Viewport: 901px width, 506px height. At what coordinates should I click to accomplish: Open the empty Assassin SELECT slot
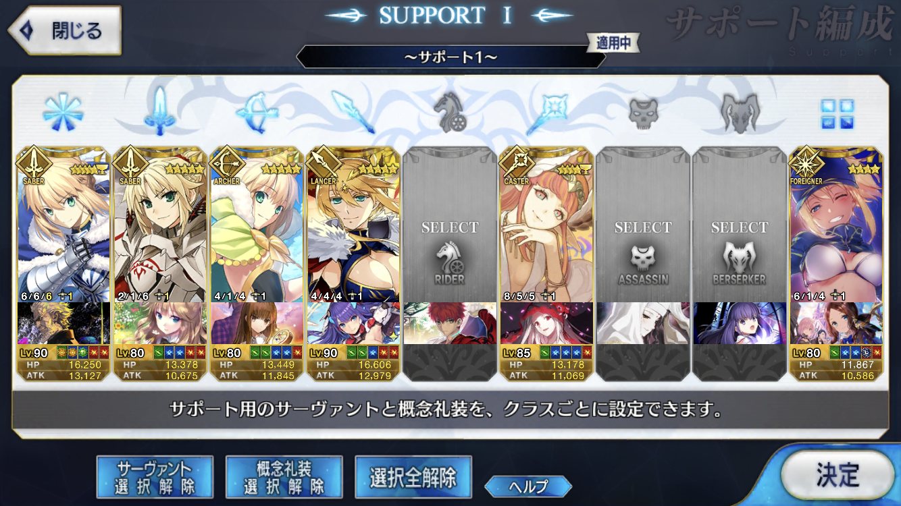[642, 263]
